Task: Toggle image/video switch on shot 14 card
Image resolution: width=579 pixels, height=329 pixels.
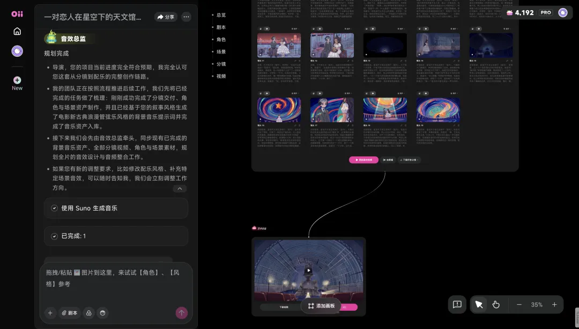Action: click(423, 29)
